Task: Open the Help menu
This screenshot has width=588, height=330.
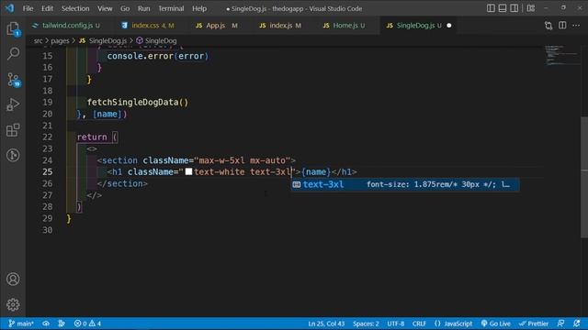Action: [x=199, y=8]
